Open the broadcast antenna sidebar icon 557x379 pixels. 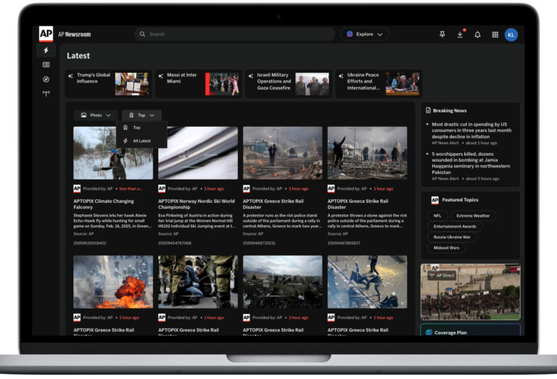[x=46, y=93]
